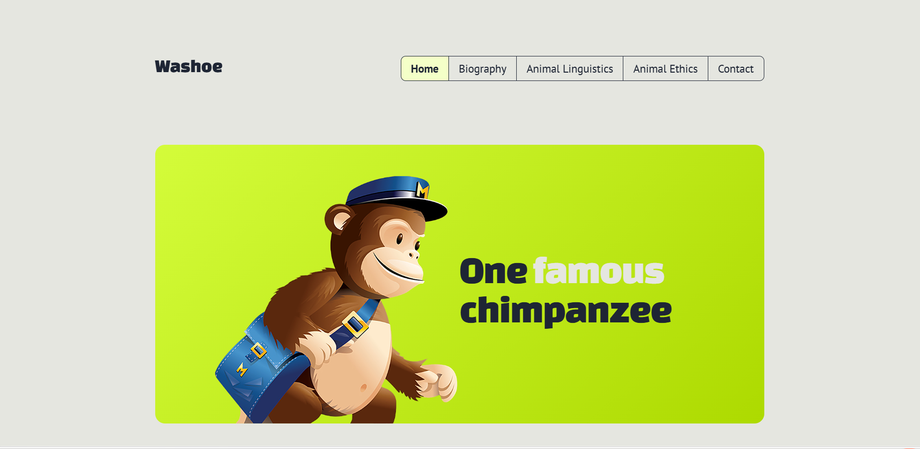Click the word "One" in the headline
This screenshot has width=920, height=449.
click(x=493, y=271)
